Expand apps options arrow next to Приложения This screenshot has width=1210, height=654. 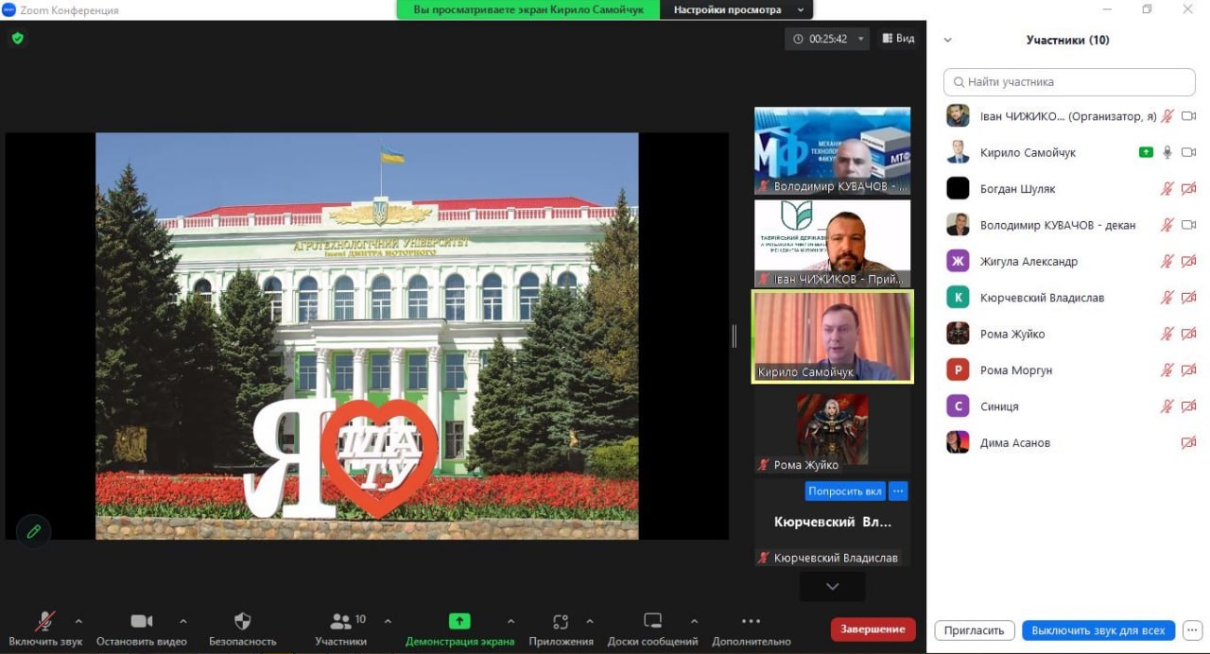coord(590,622)
